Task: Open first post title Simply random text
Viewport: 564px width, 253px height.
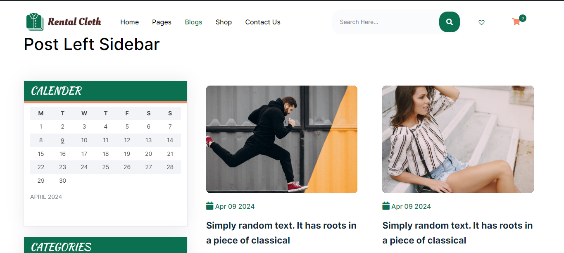Action: pyautogui.click(x=281, y=233)
